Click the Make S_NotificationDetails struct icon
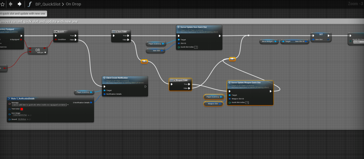 pyautogui.click(x=10, y=98)
